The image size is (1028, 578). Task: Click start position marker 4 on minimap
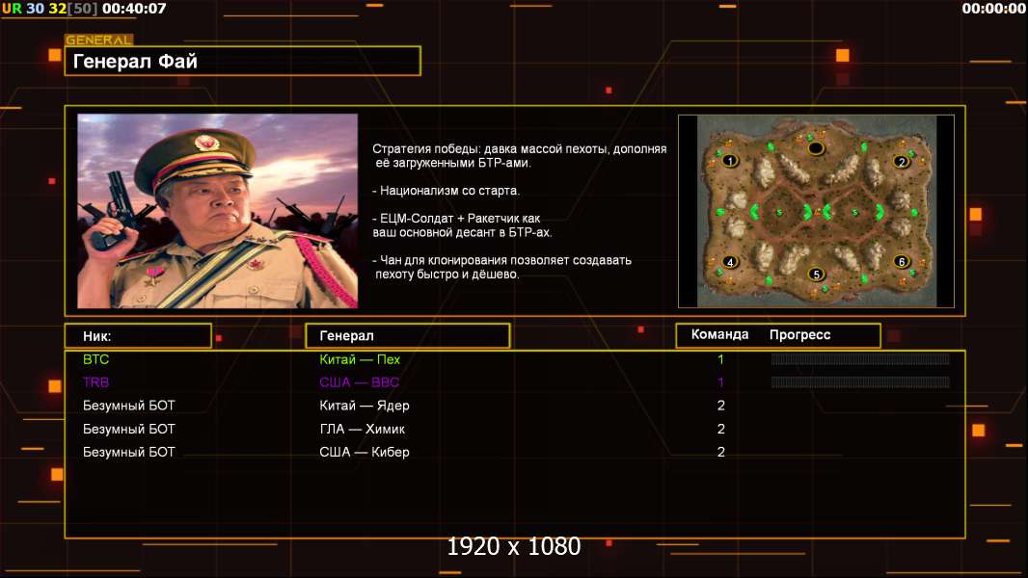(730, 262)
